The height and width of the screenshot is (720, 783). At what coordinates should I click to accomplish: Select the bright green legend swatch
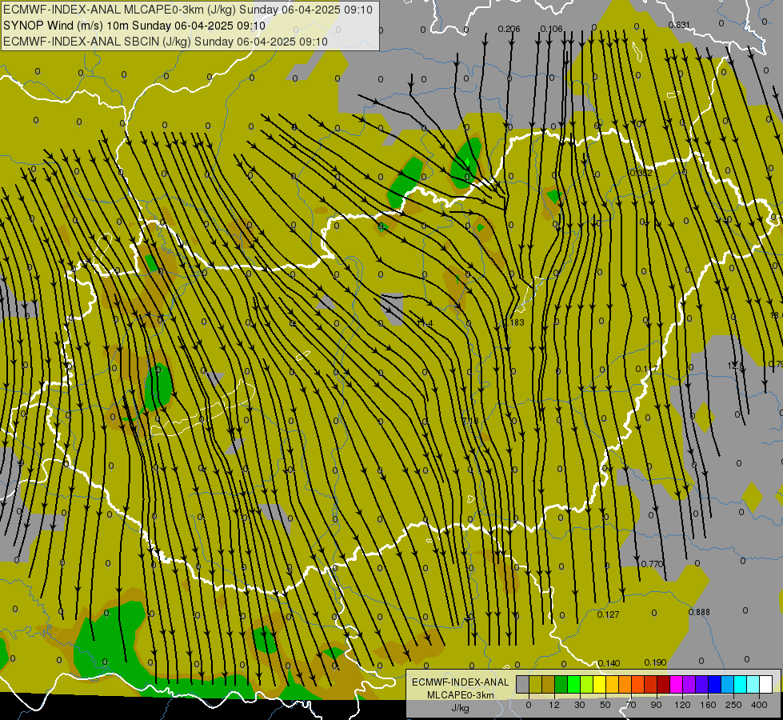click(573, 685)
